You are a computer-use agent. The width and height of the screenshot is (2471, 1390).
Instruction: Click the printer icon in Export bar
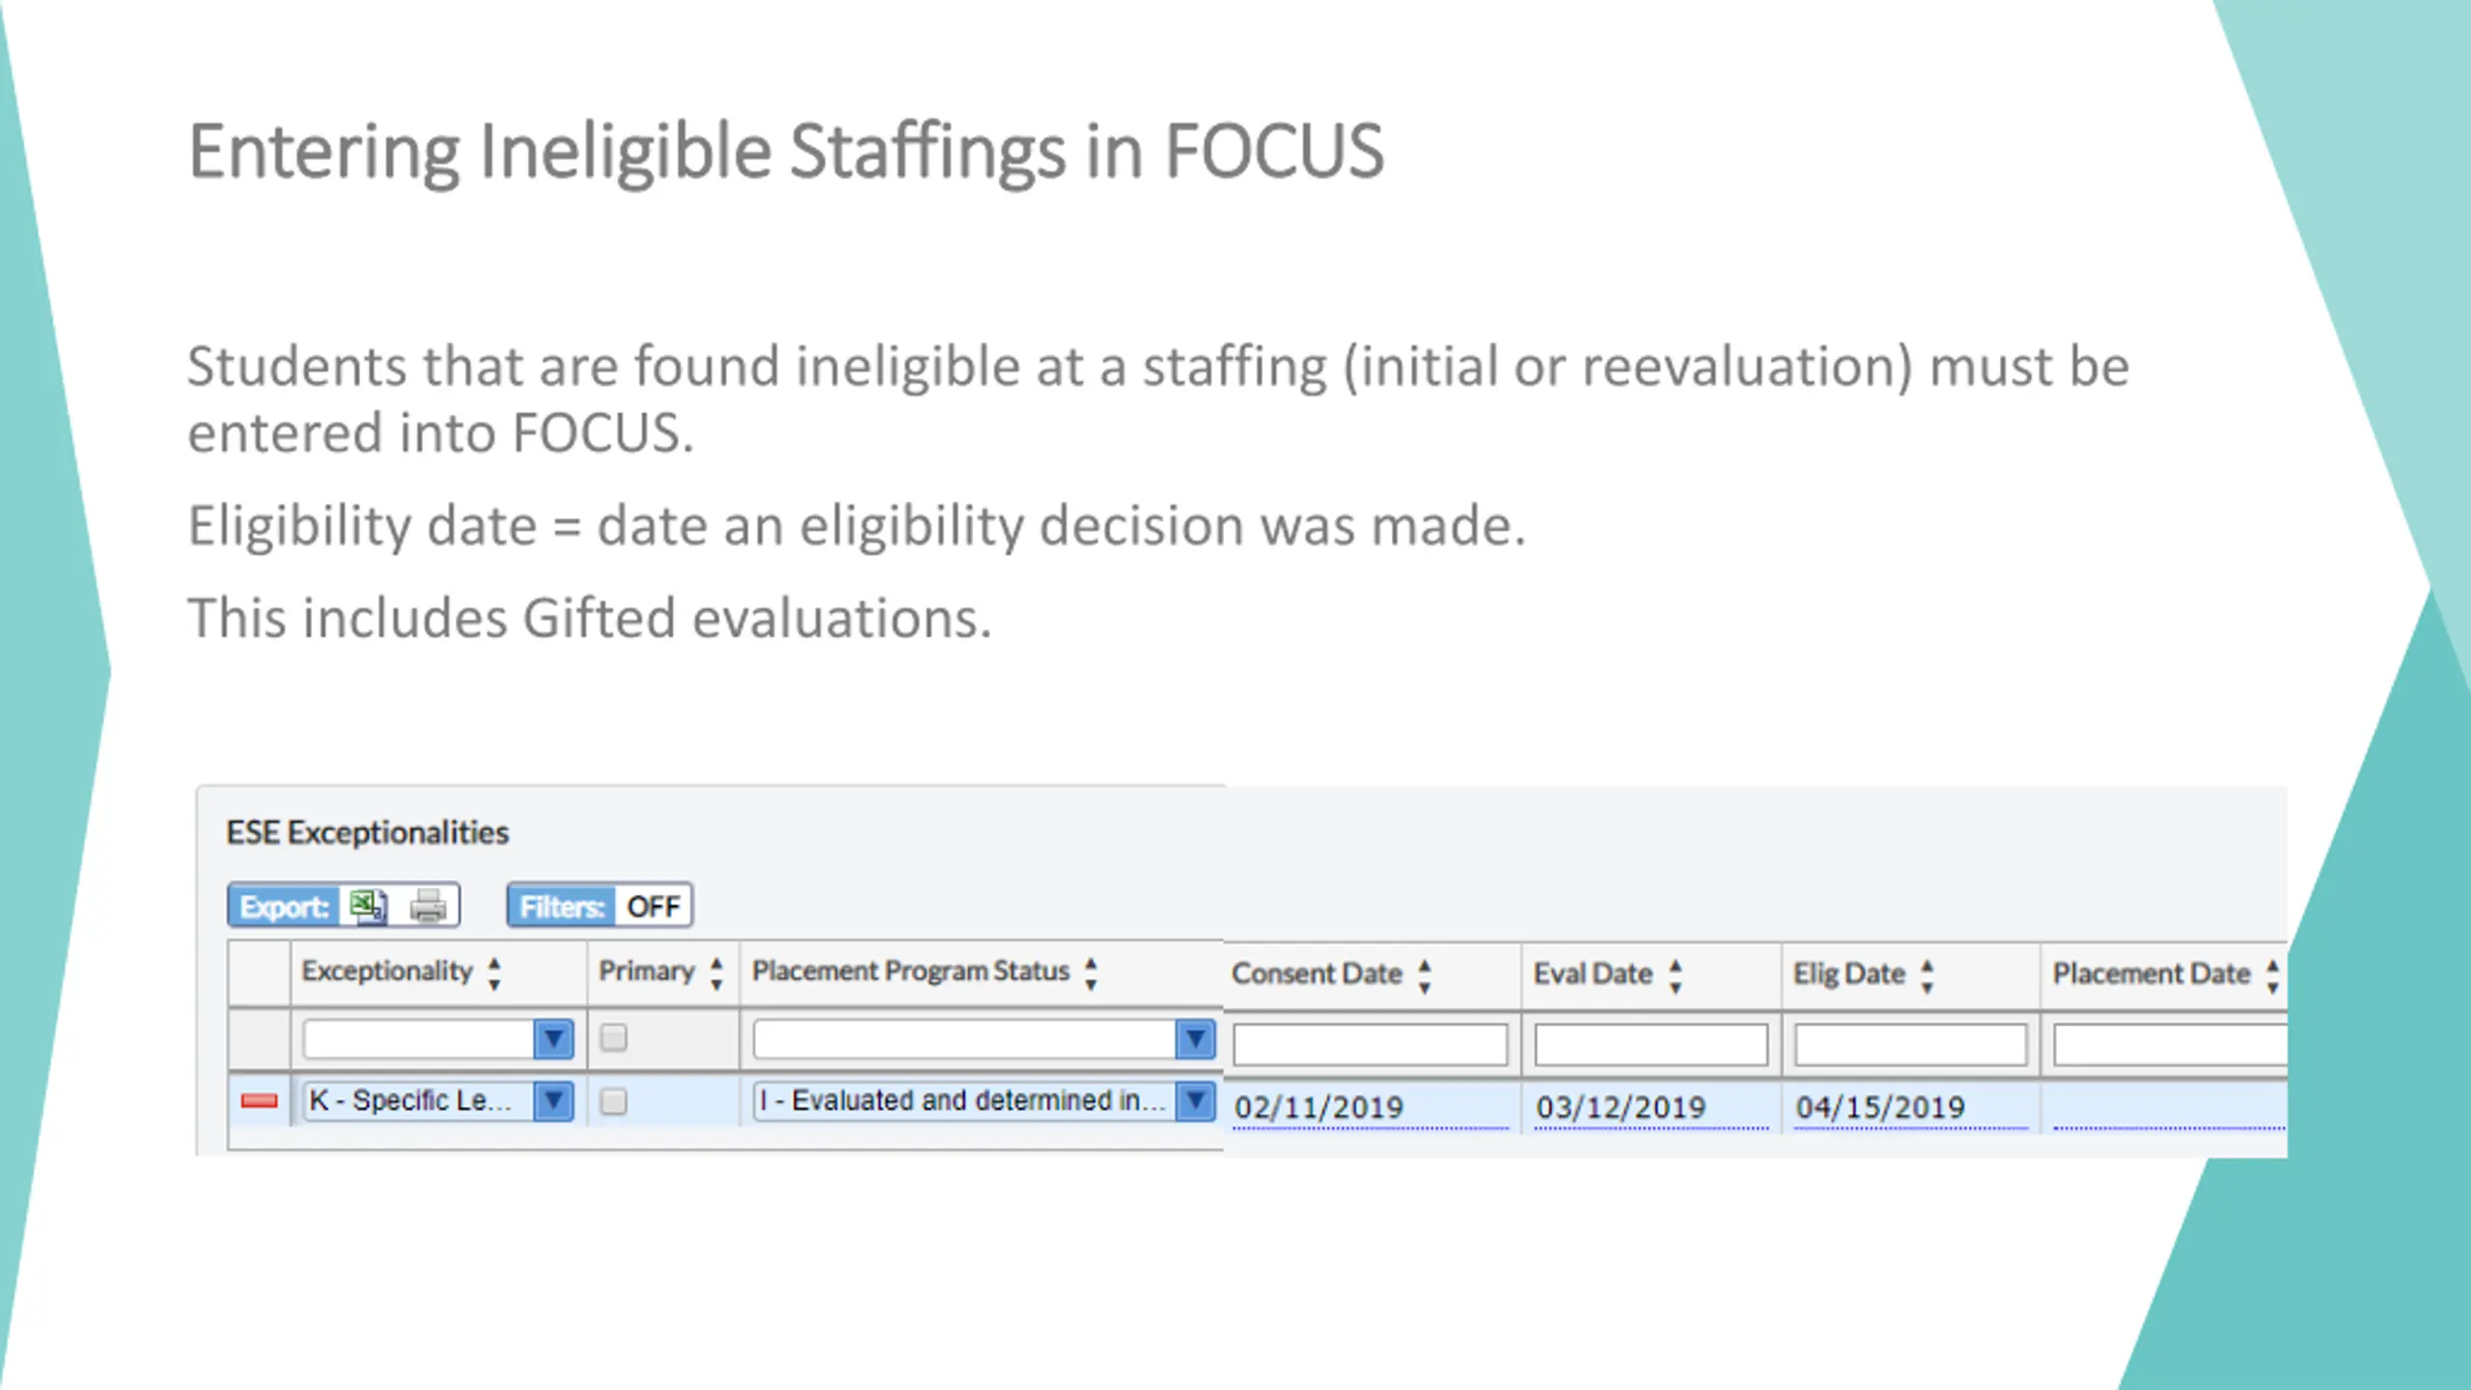[429, 906]
